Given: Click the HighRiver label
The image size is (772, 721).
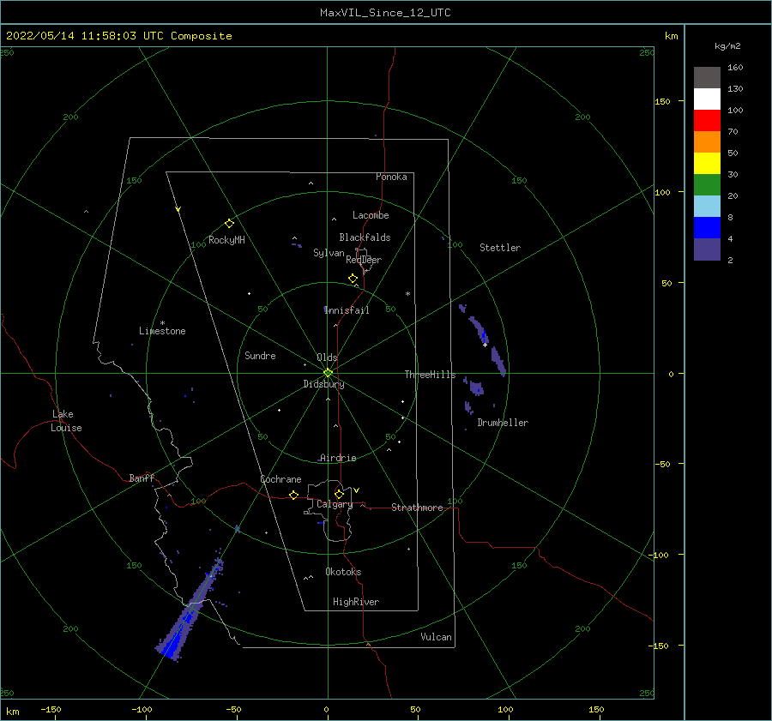Looking at the screenshot, I should 356,602.
